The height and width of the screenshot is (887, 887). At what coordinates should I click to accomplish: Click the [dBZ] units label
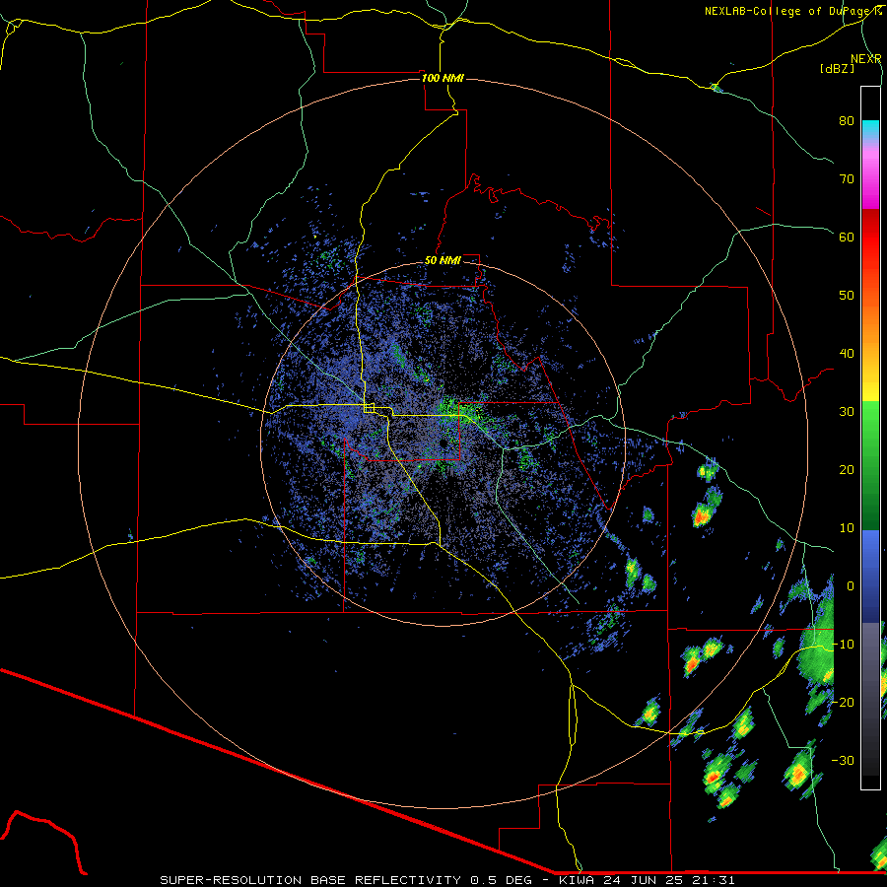pyautogui.click(x=837, y=68)
